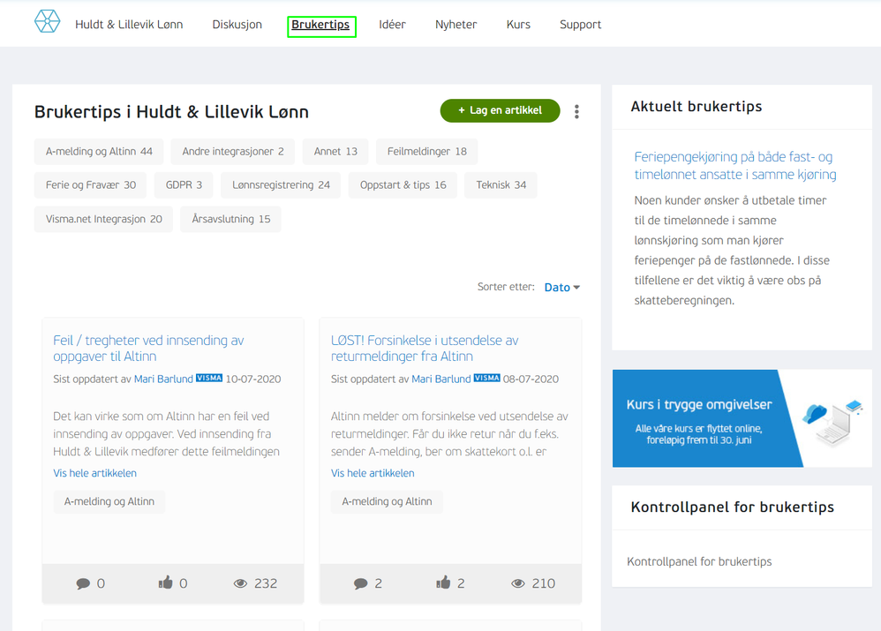The height and width of the screenshot is (631, 881).
Task: Open the Idéer section
Action: (392, 24)
